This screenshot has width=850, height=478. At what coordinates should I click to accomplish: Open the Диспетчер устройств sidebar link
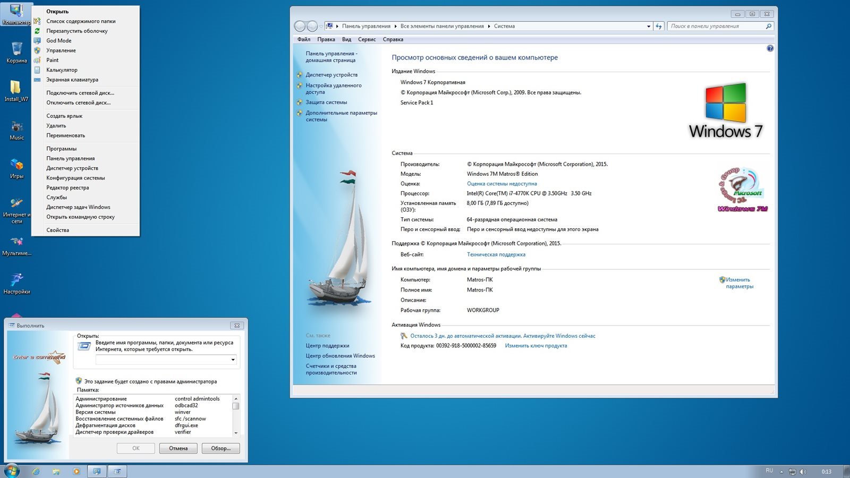331,75
